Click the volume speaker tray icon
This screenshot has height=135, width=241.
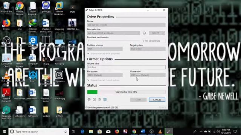click(218, 132)
